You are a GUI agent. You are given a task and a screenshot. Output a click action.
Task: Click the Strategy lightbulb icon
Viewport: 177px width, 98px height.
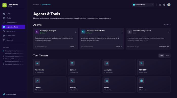72,81
